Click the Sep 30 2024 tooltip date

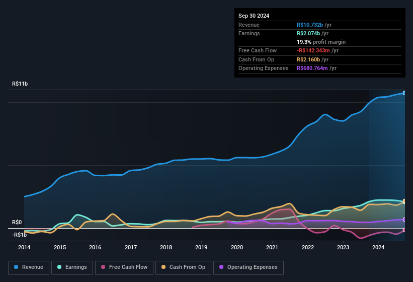coord(254,16)
